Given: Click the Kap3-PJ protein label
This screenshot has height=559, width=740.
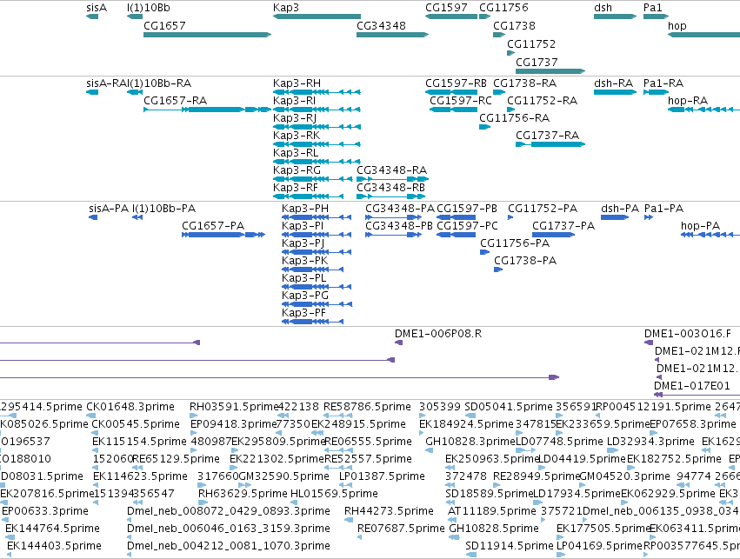Looking at the screenshot, I should [303, 243].
